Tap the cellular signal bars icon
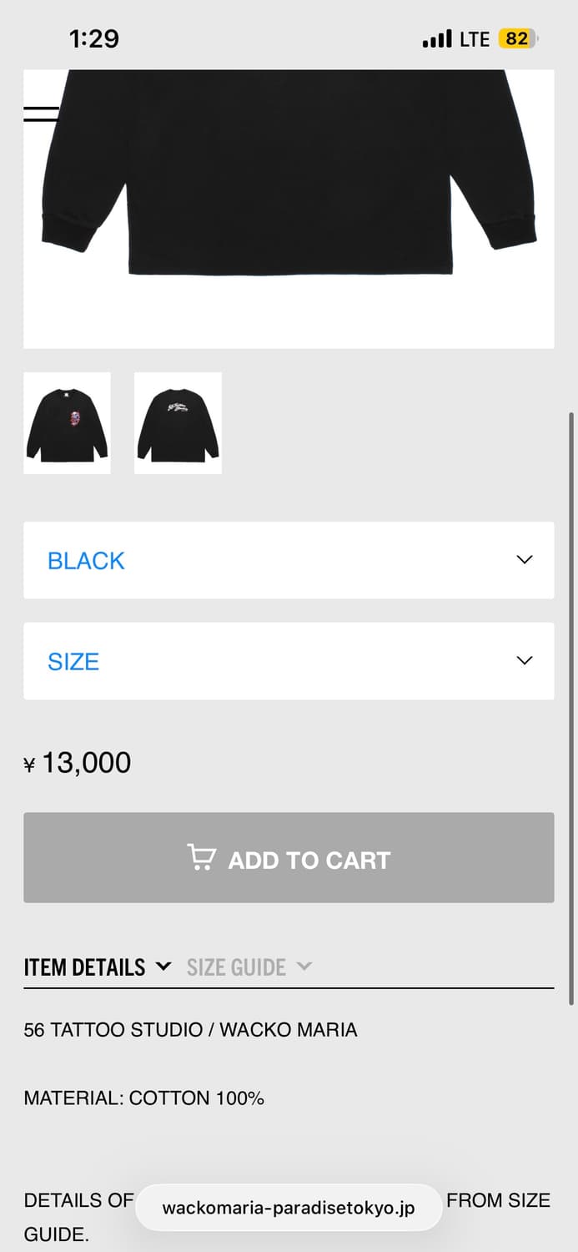Image resolution: width=578 pixels, height=1252 pixels. point(437,39)
